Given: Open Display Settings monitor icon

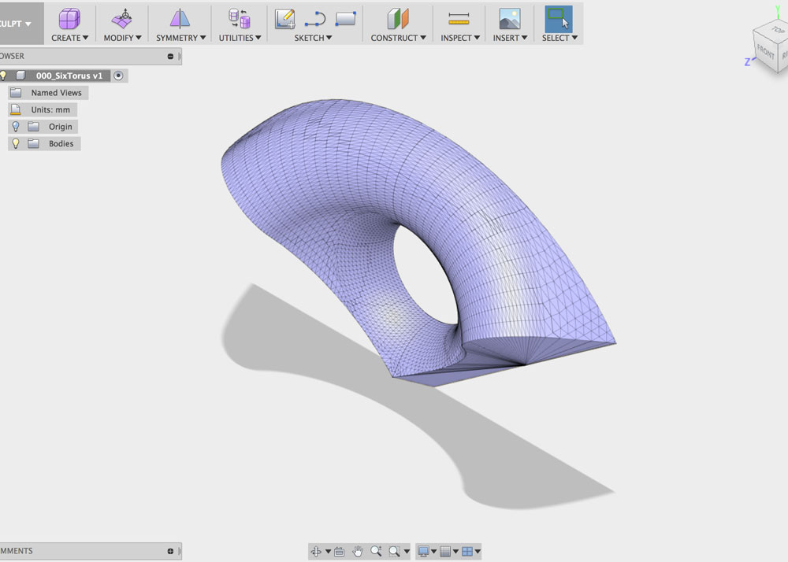Looking at the screenshot, I should tap(423, 552).
